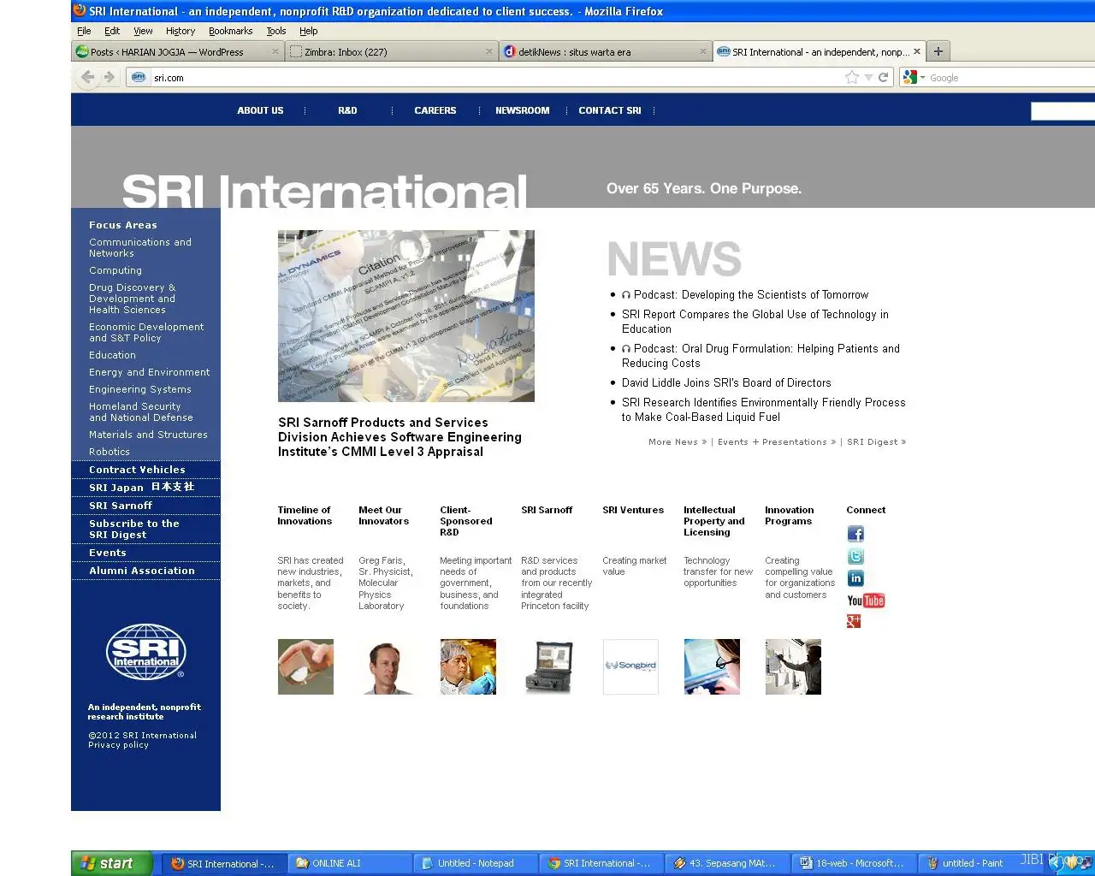This screenshot has height=876, width=1095.
Task: Open the Google+ icon under Connect
Action: click(x=854, y=621)
